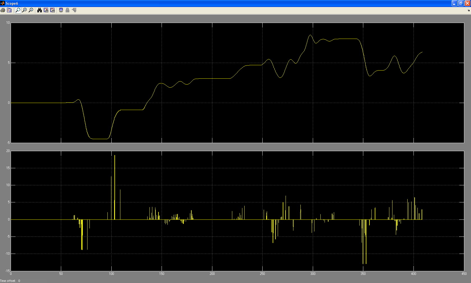Open the scope Parameters dialog

tap(9, 10)
